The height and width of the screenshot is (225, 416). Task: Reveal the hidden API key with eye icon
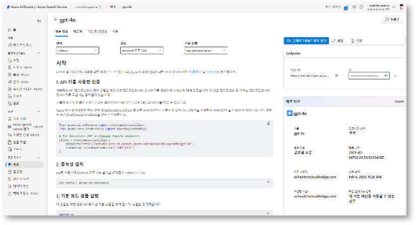[386, 76]
